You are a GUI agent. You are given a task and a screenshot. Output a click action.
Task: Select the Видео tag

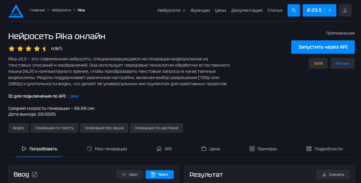18,128
